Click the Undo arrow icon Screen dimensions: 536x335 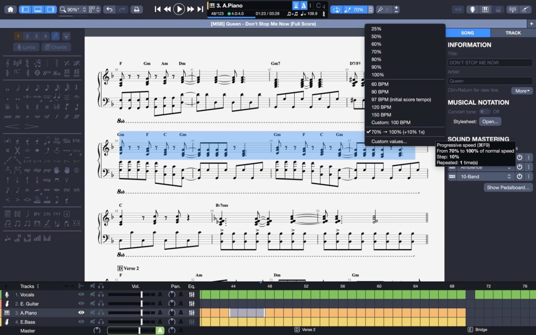click(x=109, y=9)
